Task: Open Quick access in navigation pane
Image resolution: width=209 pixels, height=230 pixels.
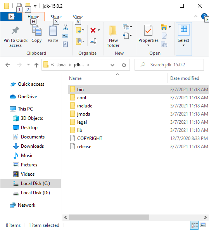Action: [31, 84]
